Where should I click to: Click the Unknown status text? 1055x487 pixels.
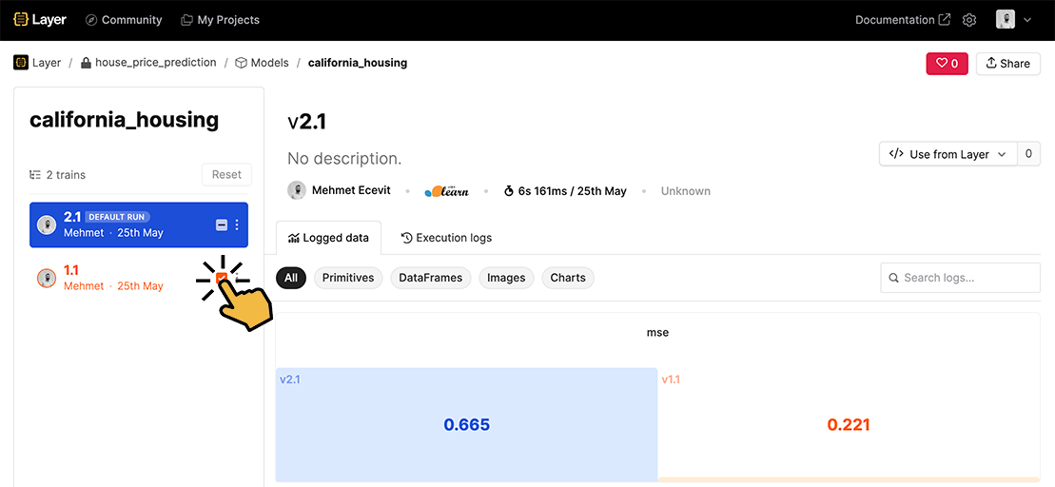tap(686, 191)
